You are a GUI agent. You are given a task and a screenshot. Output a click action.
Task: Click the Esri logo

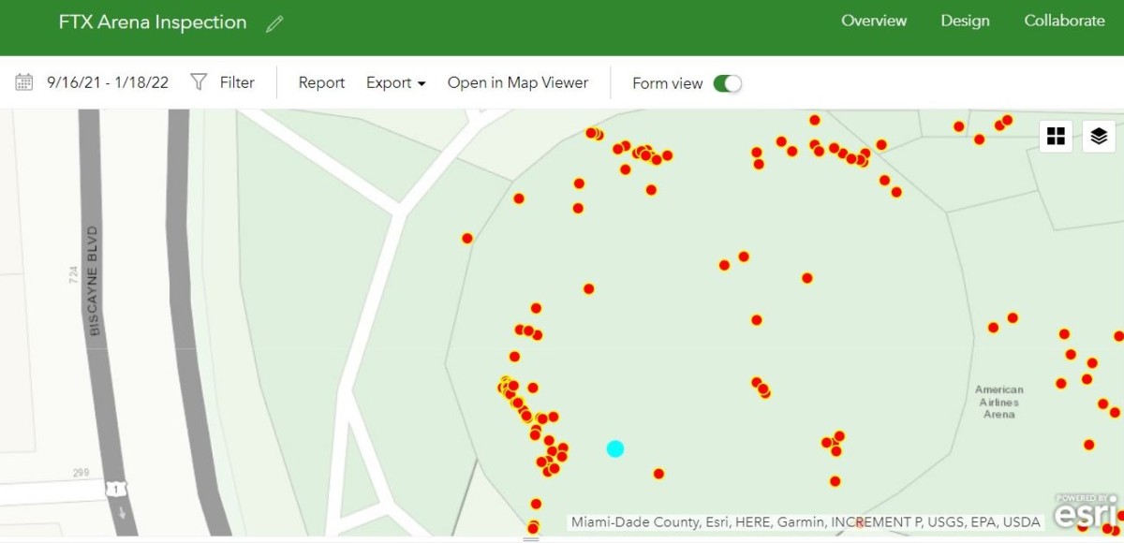click(1087, 511)
